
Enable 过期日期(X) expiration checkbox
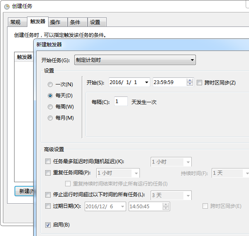(x=48, y=206)
